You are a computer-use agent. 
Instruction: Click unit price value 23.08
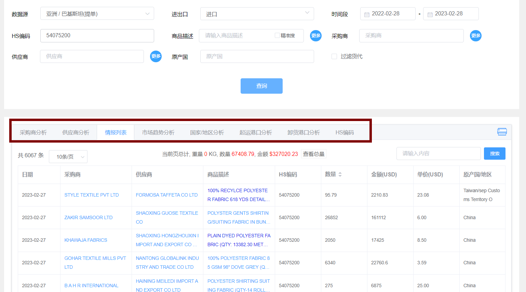point(423,195)
